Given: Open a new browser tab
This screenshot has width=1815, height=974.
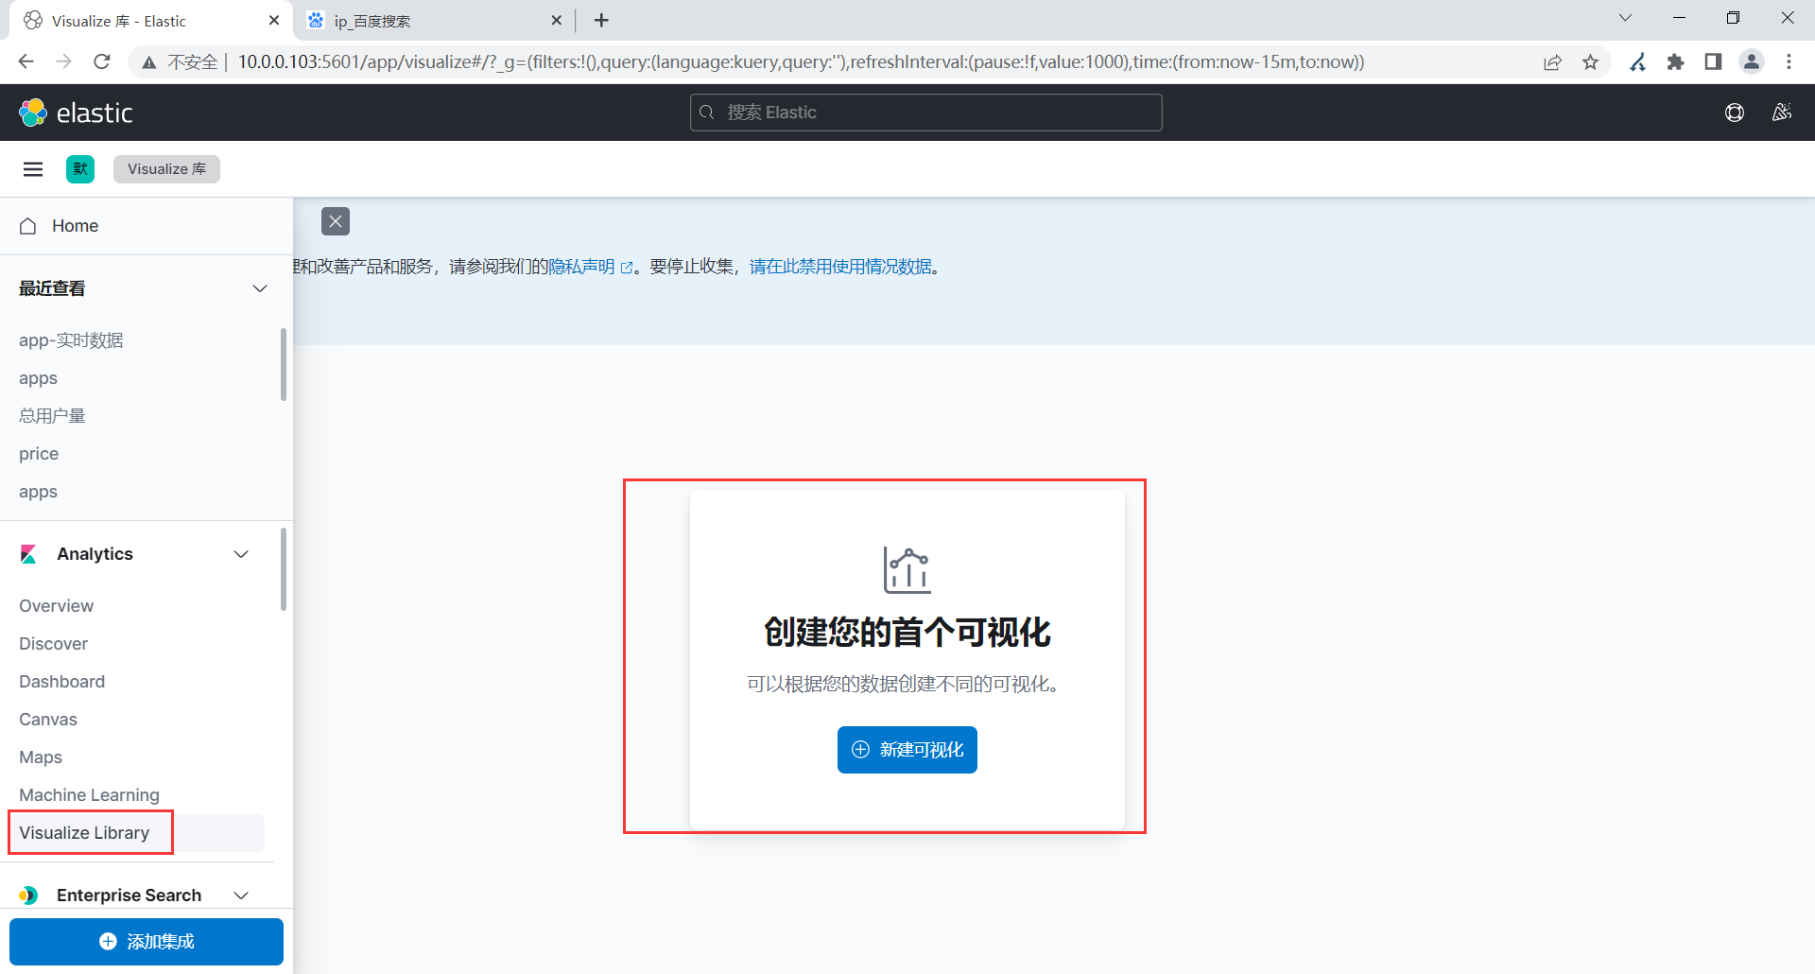Looking at the screenshot, I should (602, 20).
